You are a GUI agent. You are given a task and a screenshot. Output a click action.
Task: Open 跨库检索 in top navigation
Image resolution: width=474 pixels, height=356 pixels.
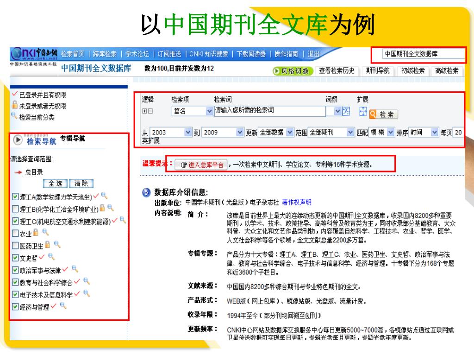105,54
